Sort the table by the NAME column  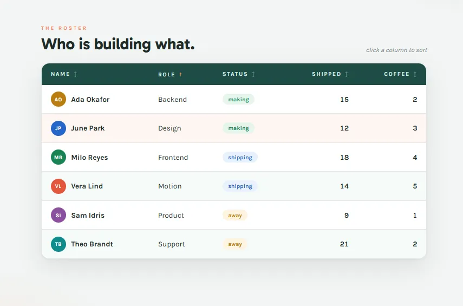(x=64, y=74)
